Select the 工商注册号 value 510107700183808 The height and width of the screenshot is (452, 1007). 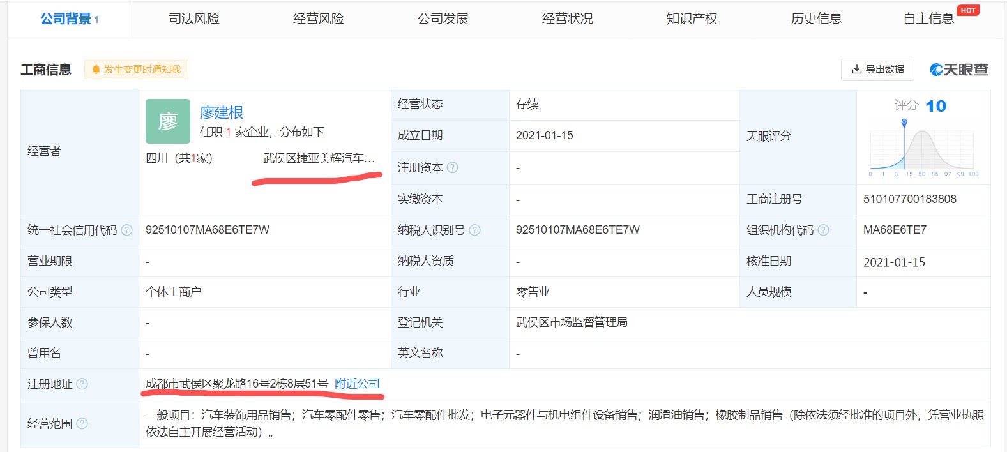pos(910,199)
